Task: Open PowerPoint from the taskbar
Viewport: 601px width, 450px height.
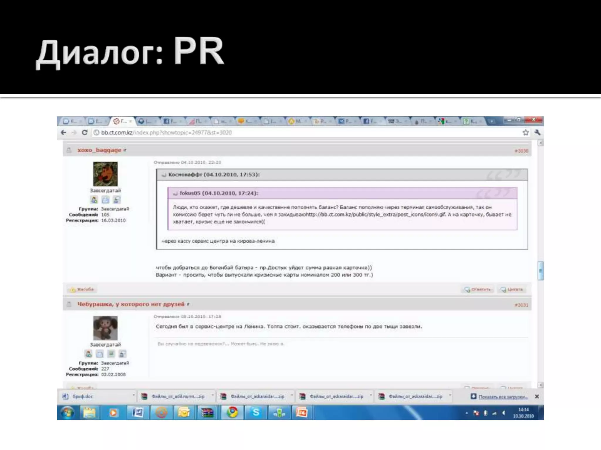Action: click(301, 412)
